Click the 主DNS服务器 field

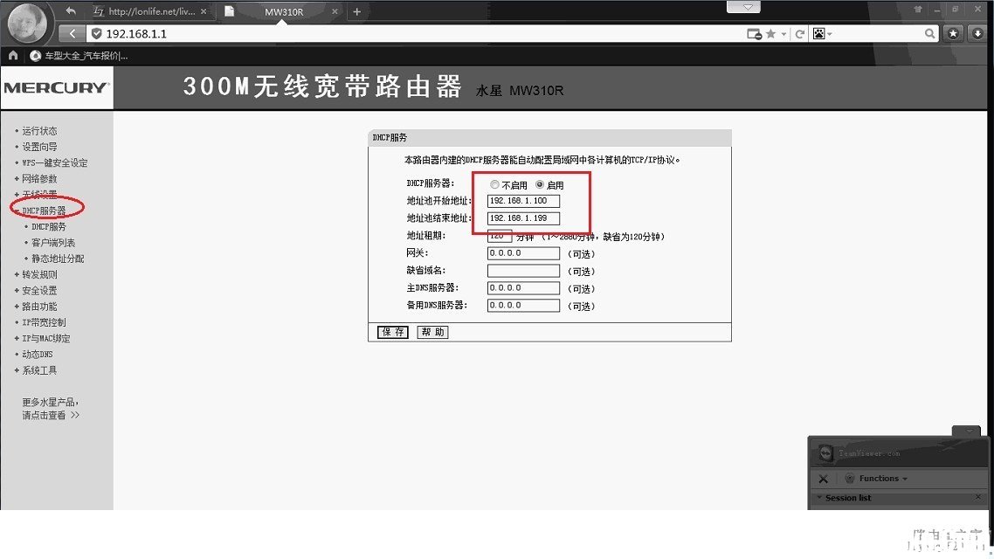click(x=523, y=288)
